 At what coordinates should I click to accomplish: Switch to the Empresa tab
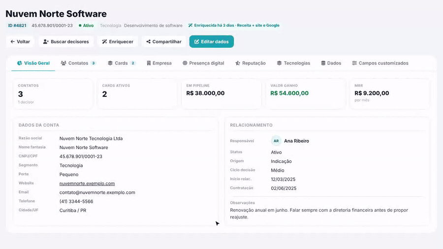(159, 63)
